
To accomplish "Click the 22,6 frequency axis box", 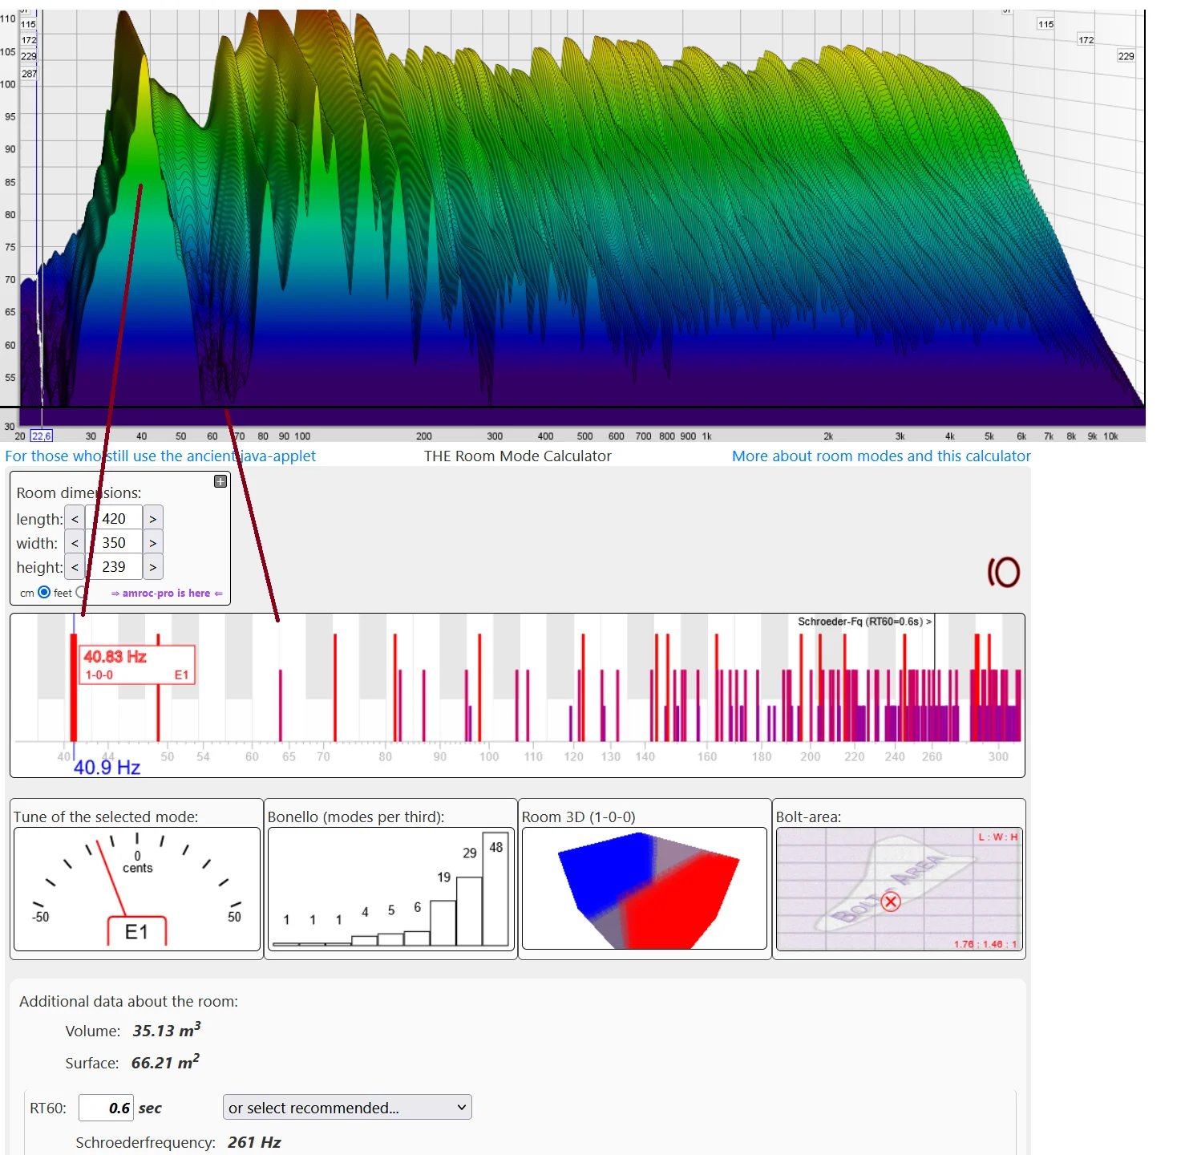I will point(42,436).
